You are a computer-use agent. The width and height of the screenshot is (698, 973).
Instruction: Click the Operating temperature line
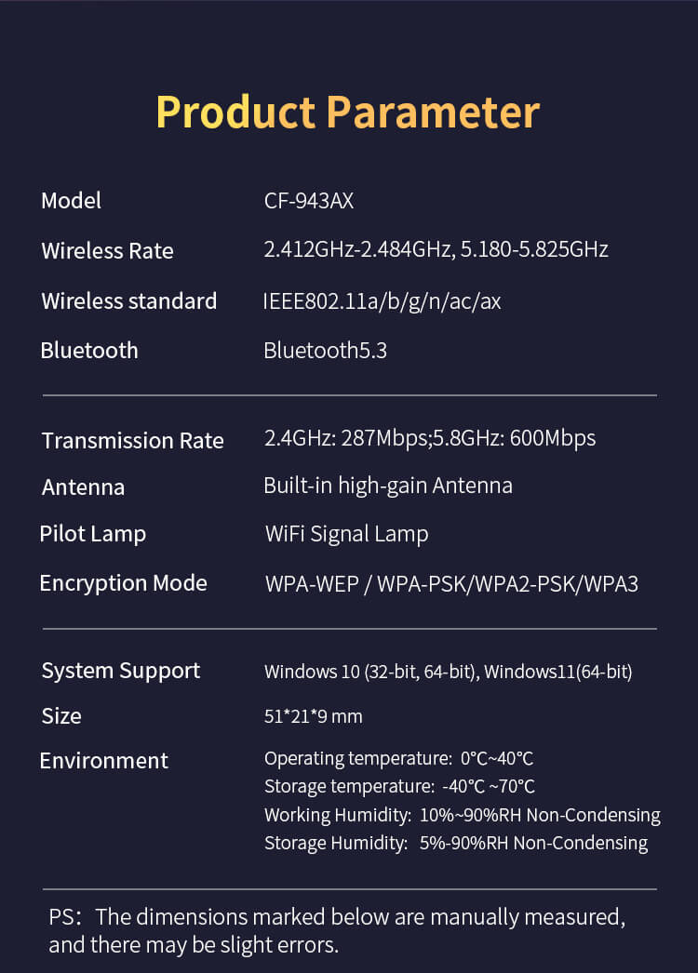398,759
